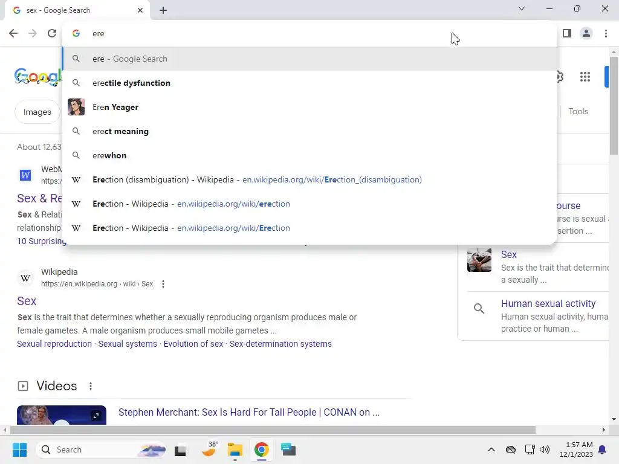619x464 pixels.
Task: Open the Stephen Merchant CONAN video link
Action: 249,412
